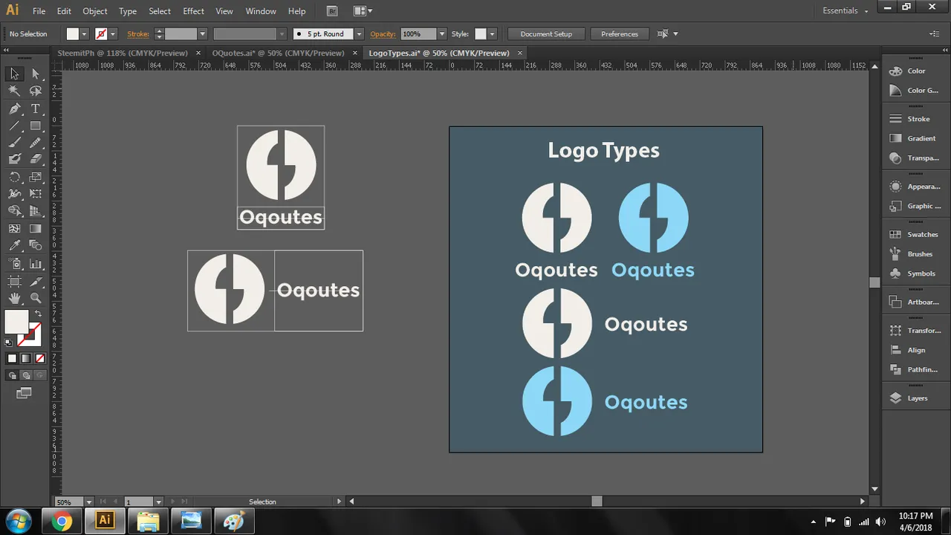Activate the Symbol Sprayer tool
The width and height of the screenshot is (951, 535).
point(14,264)
